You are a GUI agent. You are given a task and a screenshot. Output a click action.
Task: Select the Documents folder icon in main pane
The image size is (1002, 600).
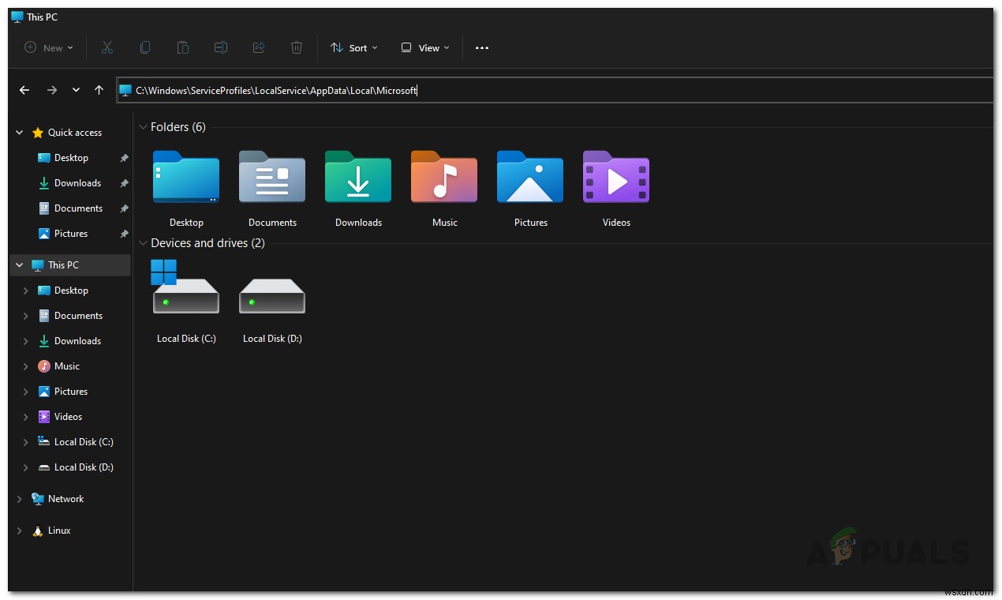click(x=272, y=177)
